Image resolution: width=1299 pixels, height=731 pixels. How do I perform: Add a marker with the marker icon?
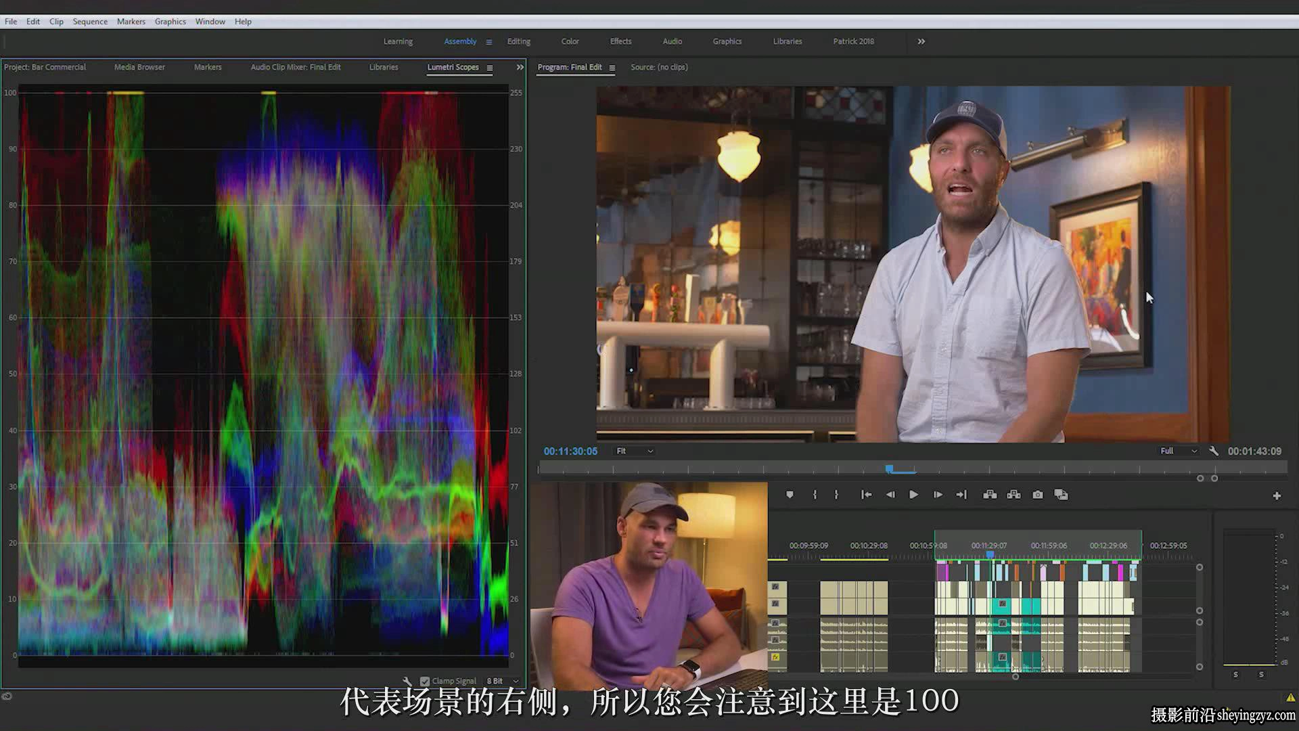[x=790, y=495]
